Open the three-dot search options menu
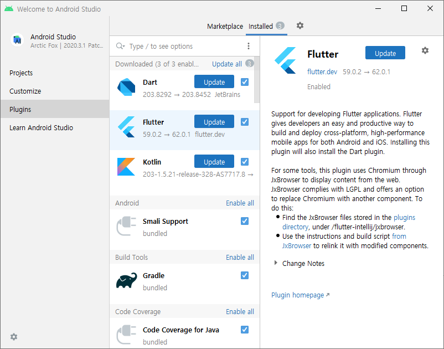This screenshot has height=349, width=444. pos(249,46)
